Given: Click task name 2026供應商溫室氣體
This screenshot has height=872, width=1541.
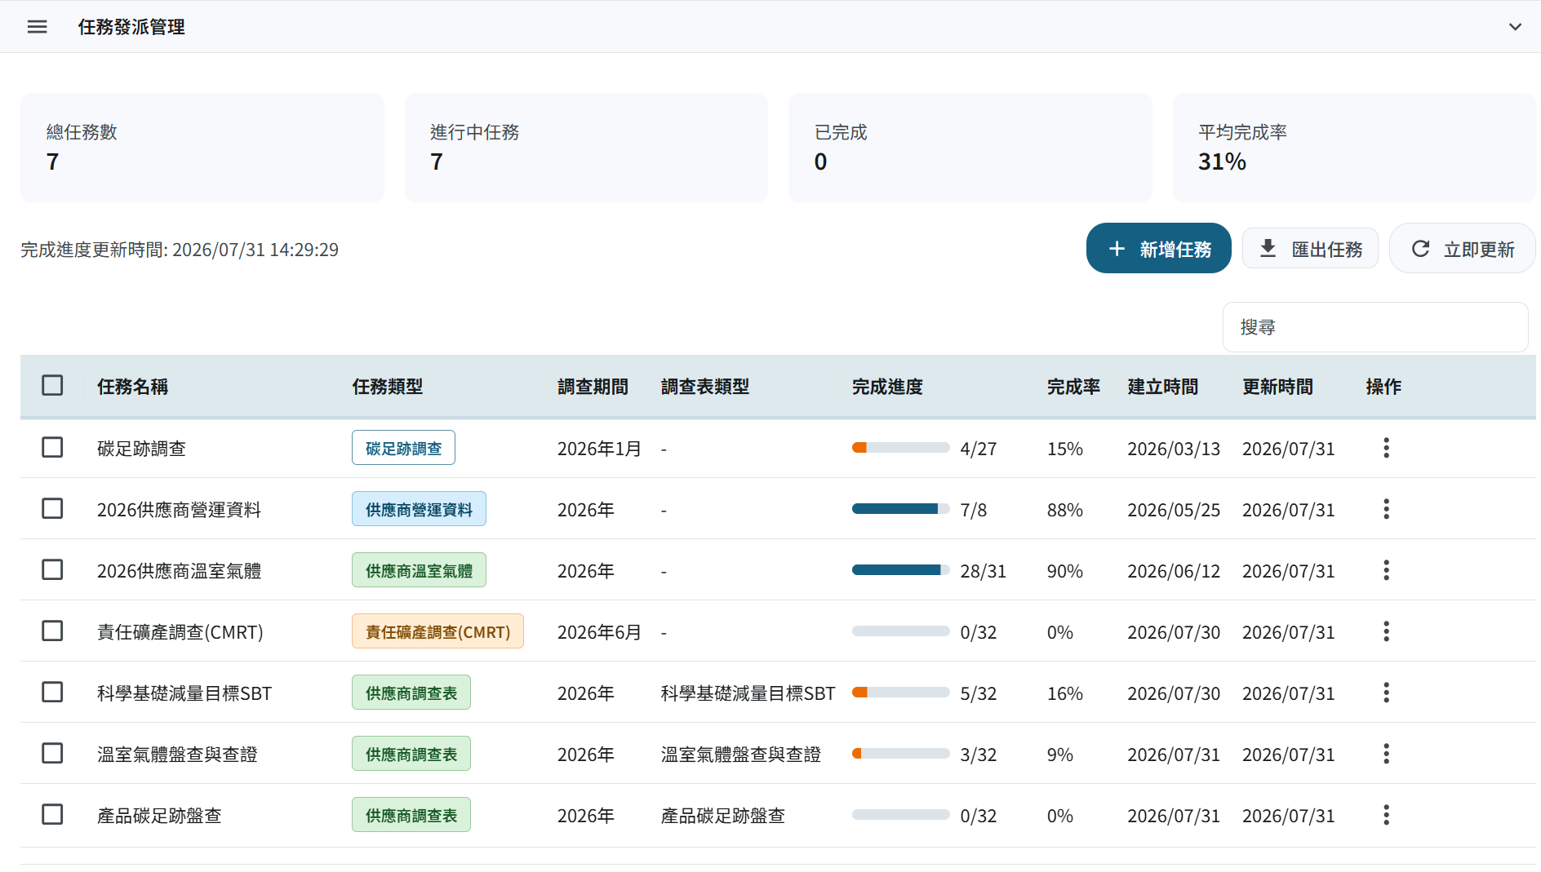Looking at the screenshot, I should (x=179, y=571).
